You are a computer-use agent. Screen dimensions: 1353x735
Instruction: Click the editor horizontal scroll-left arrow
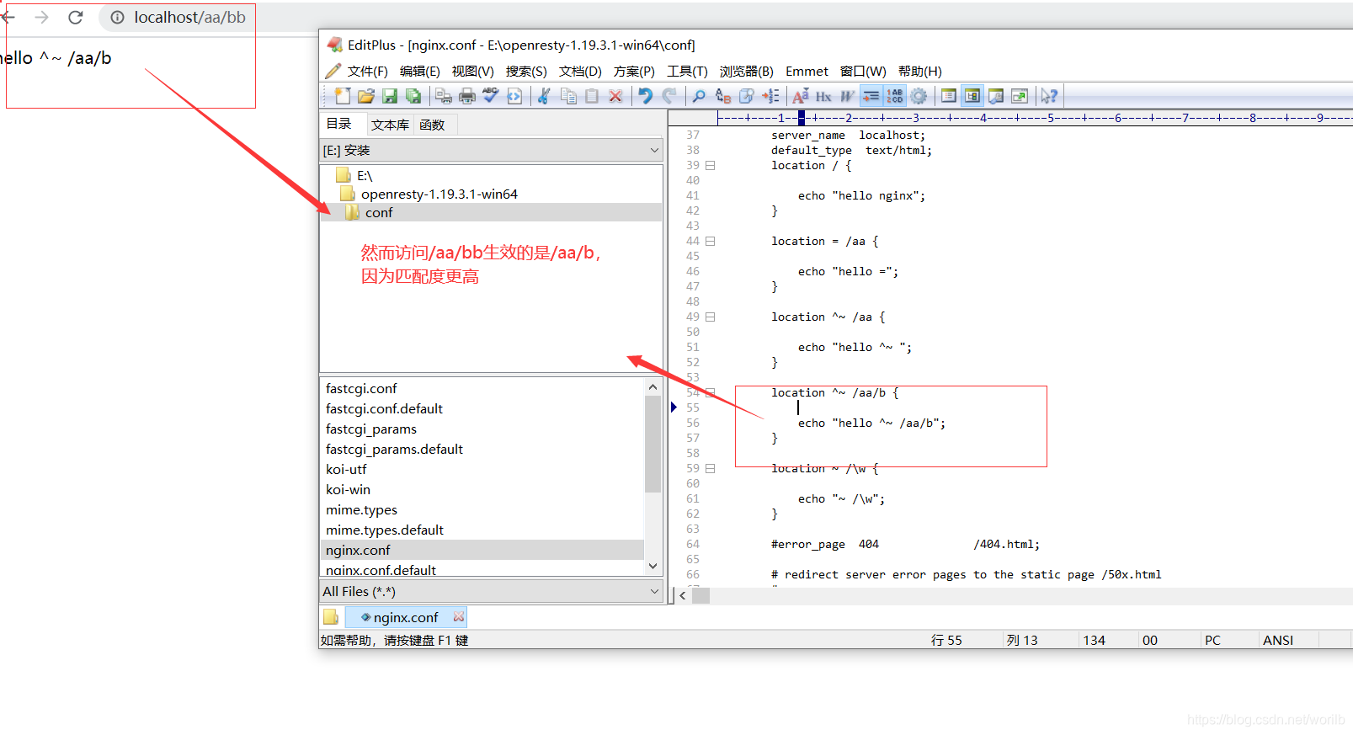(x=683, y=595)
